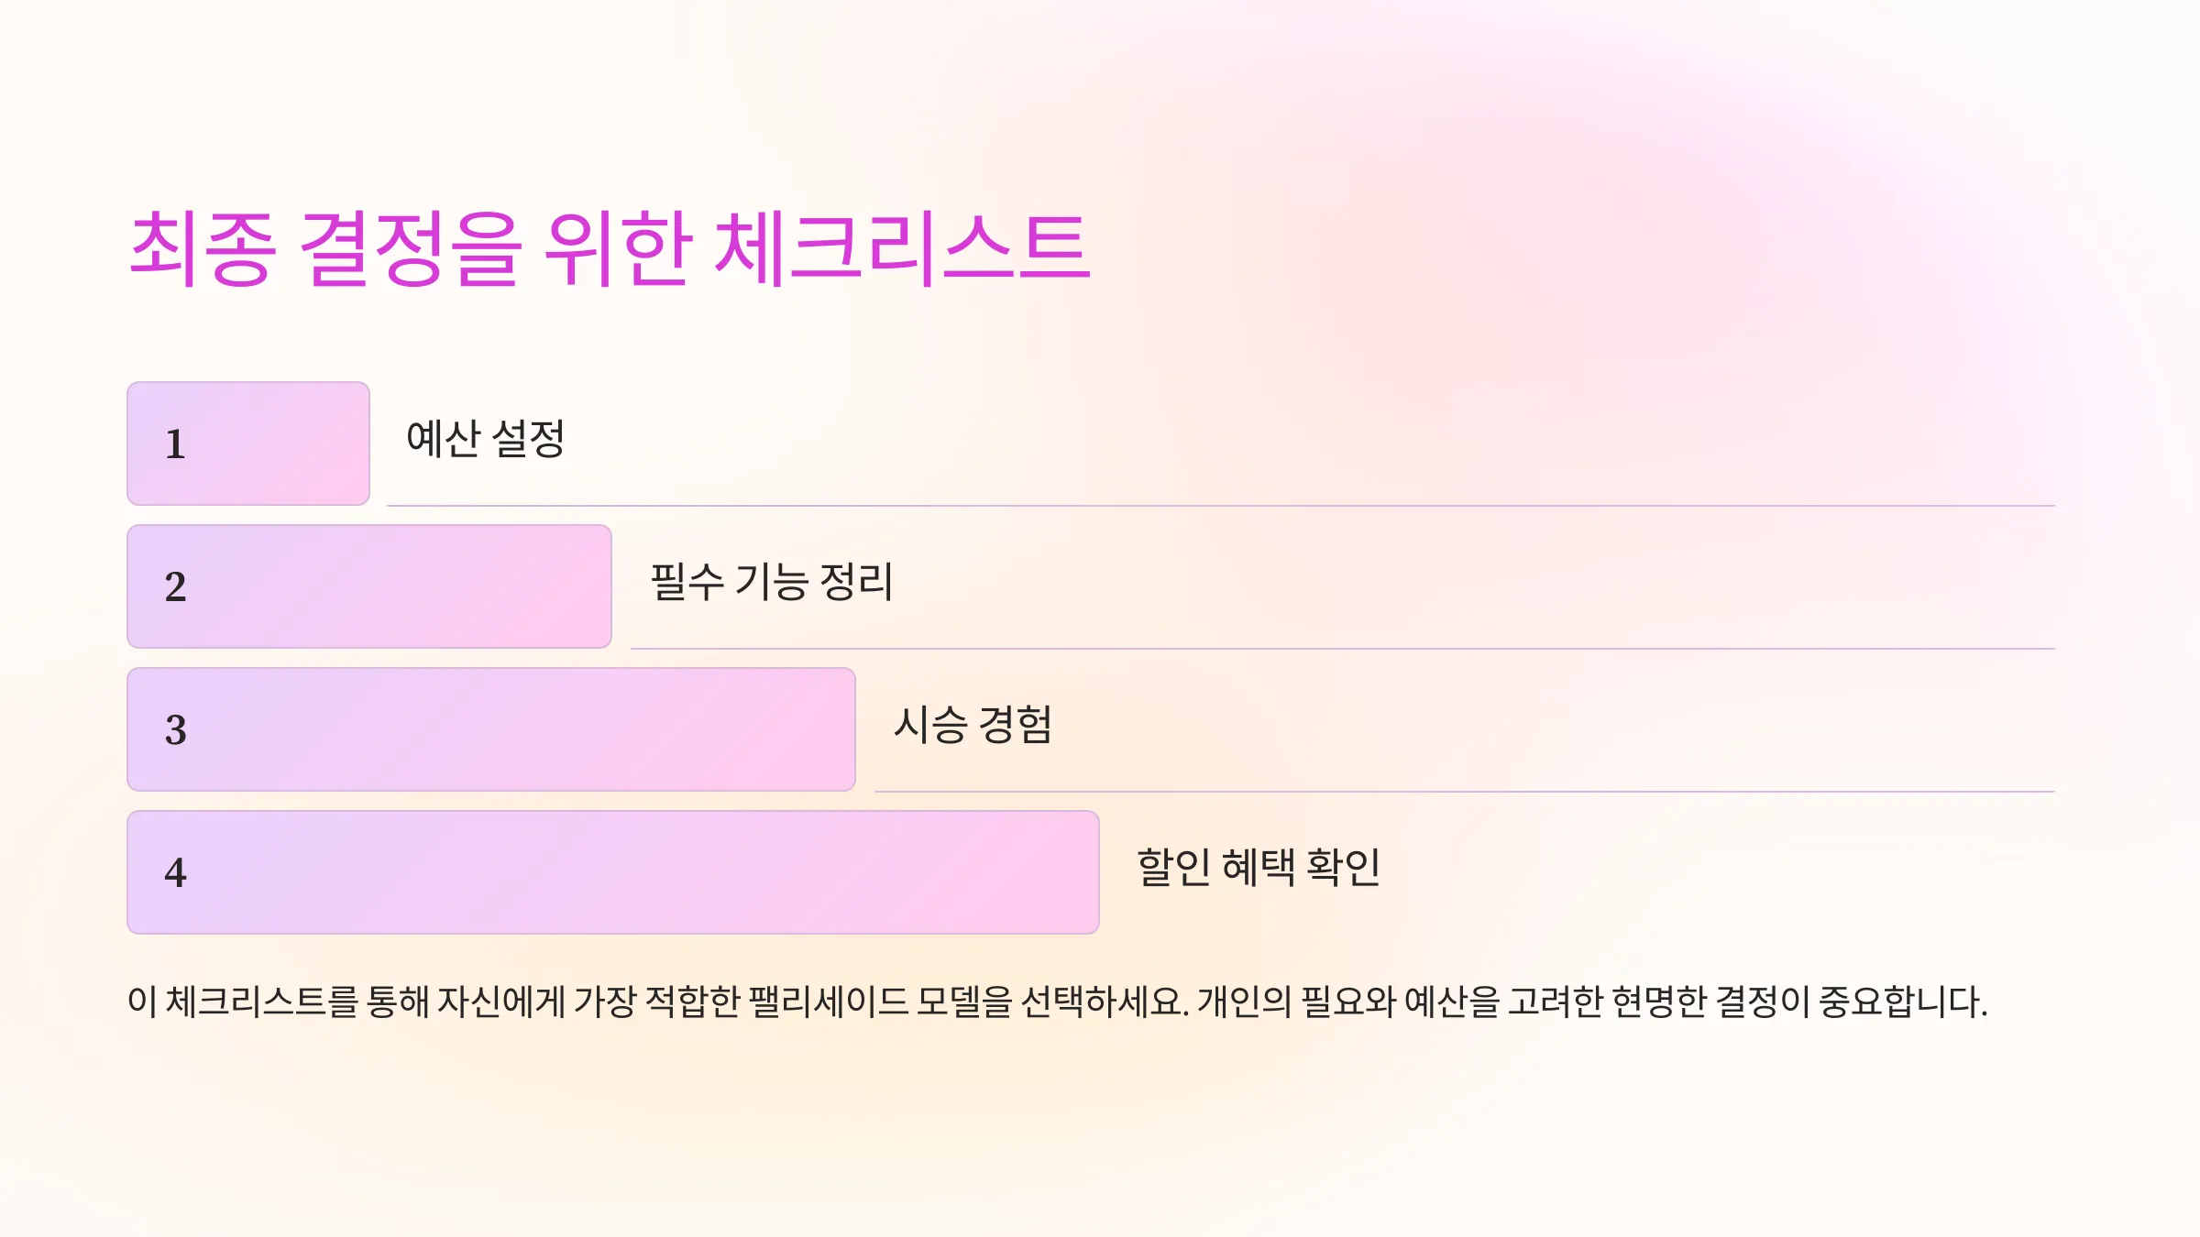Select the step 4 numbered bar

pyautogui.click(x=613, y=872)
